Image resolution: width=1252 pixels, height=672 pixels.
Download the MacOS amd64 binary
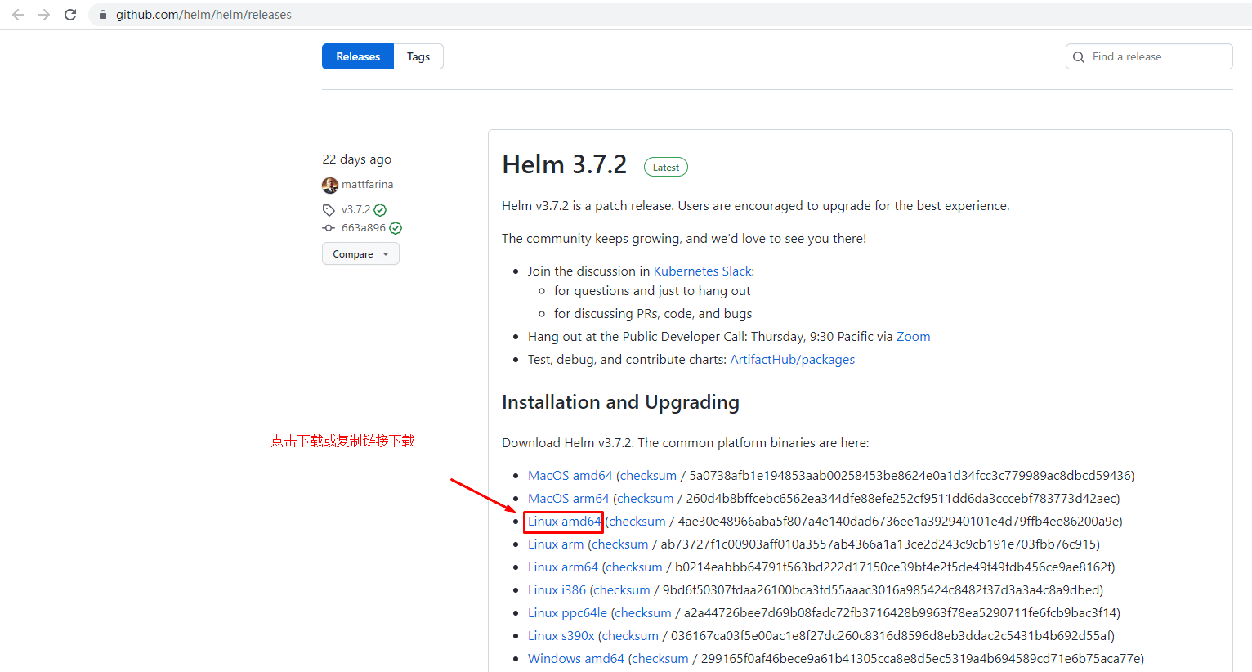570,476
